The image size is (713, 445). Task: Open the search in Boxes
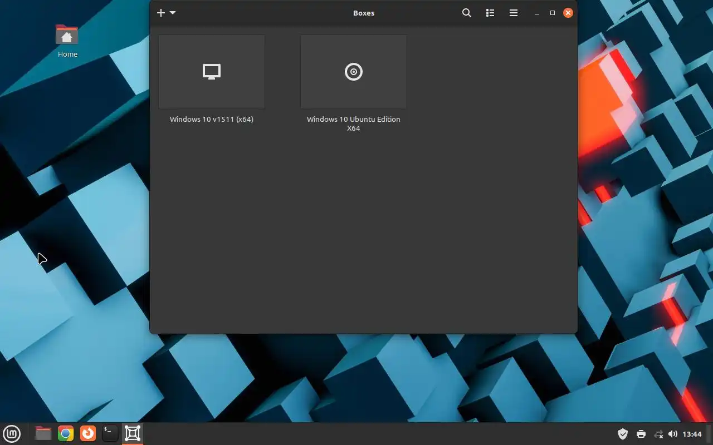tap(467, 13)
